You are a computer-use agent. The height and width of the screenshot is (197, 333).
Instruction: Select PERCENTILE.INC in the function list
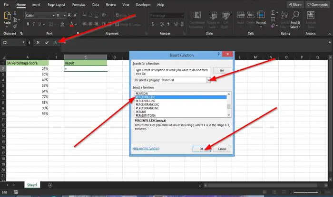[146, 101]
